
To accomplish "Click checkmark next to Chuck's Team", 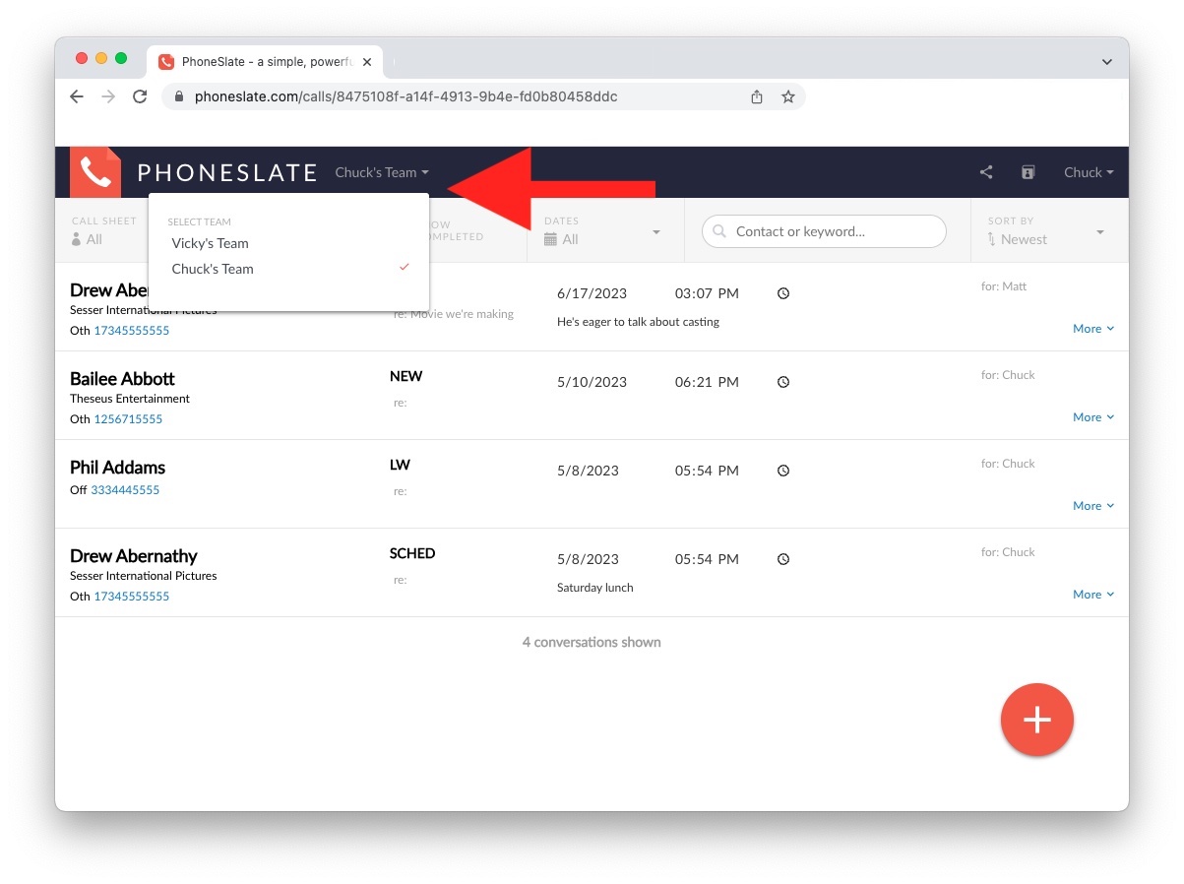I will coord(404,268).
